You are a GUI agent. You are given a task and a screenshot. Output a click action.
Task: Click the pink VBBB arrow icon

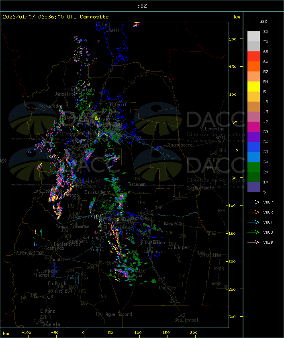point(253,242)
